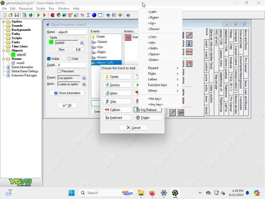
Task: Switch to the main1 action tab
Action: click(206, 44)
